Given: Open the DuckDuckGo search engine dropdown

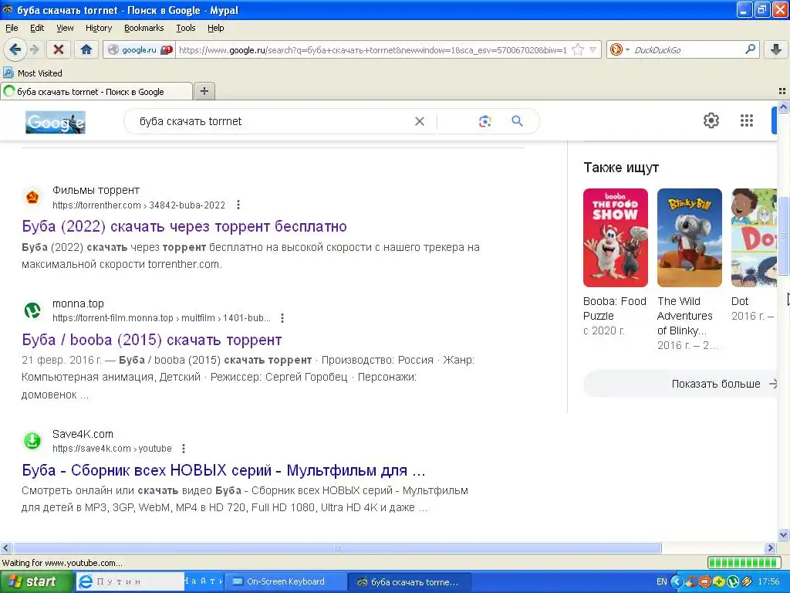Looking at the screenshot, I should click(x=620, y=49).
